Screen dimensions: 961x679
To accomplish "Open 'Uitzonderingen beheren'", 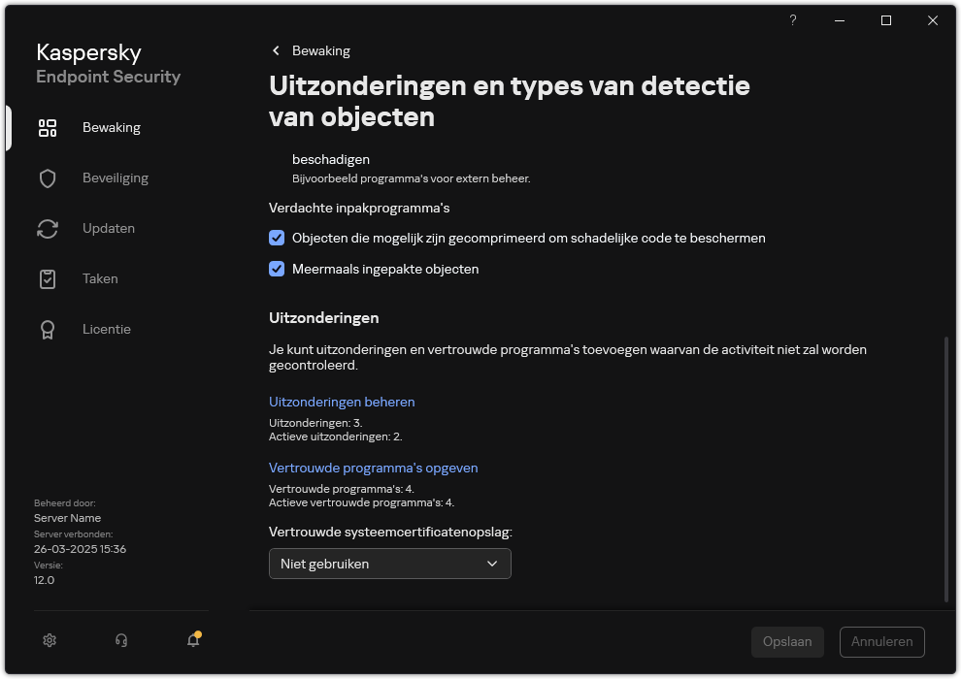I will (342, 402).
